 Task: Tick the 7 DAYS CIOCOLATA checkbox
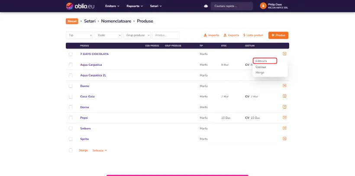pyautogui.click(x=71, y=54)
